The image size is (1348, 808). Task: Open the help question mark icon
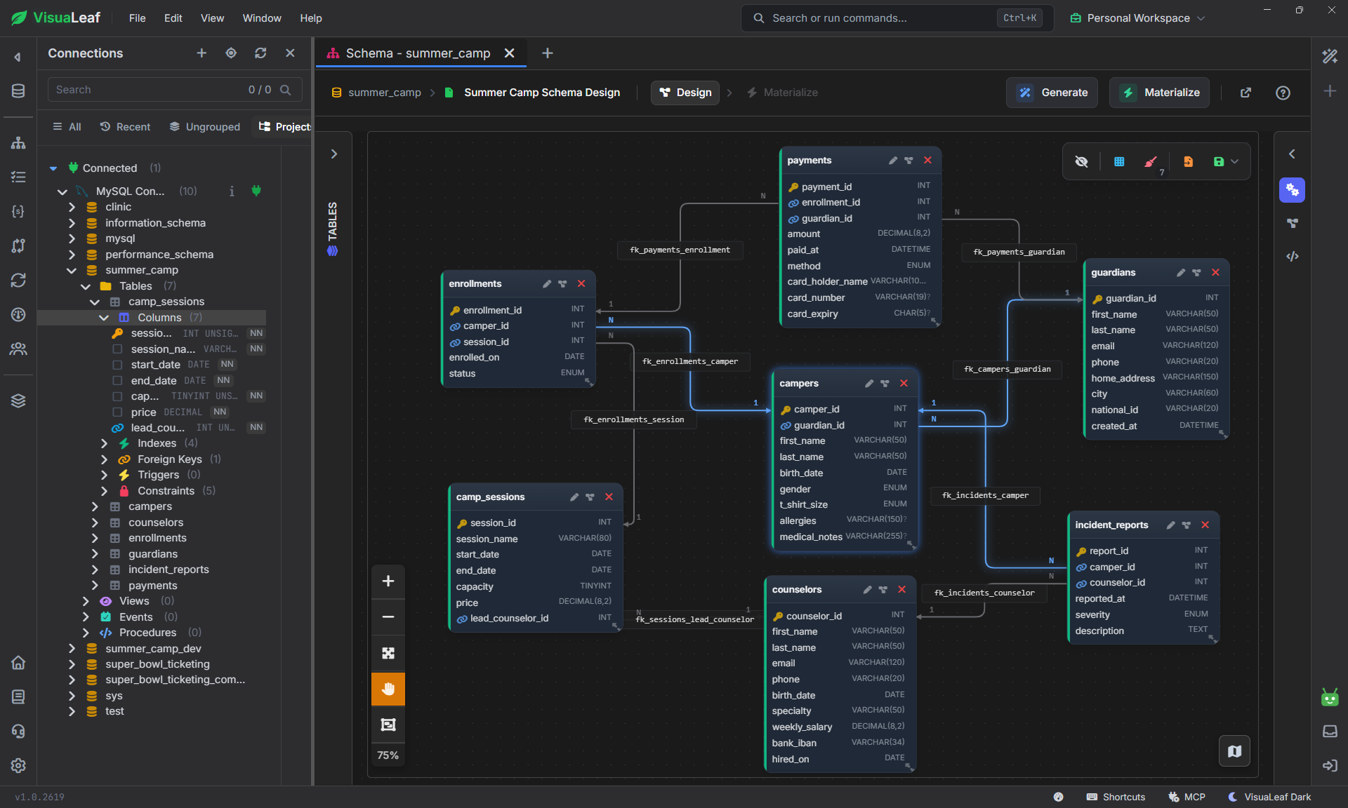click(x=1283, y=93)
